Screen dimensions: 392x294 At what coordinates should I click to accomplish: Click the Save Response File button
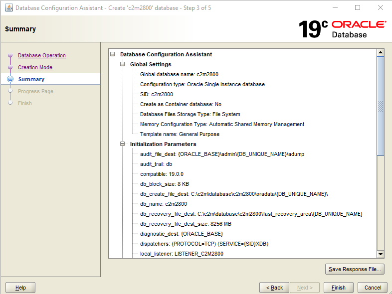coord(355,269)
